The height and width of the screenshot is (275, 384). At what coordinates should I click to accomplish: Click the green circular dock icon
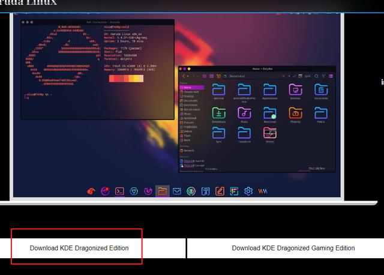(x=191, y=191)
